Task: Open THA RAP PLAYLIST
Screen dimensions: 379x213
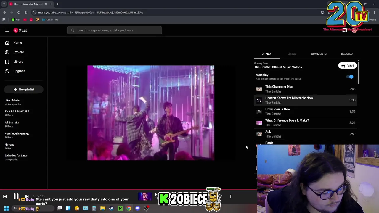Action: tap(24, 113)
